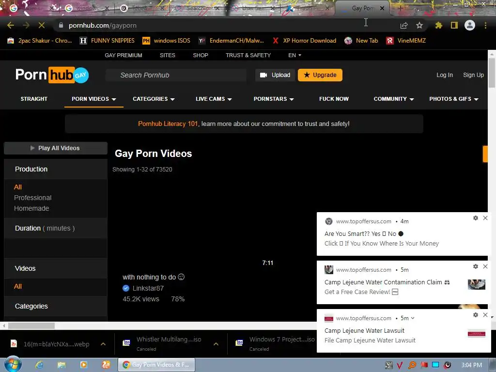Open the New Tab bookmark
This screenshot has height=372, width=496.
[361, 41]
